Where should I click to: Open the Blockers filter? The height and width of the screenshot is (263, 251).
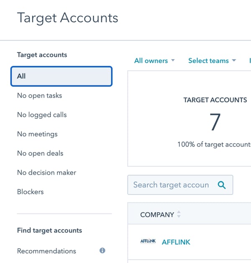30,192
